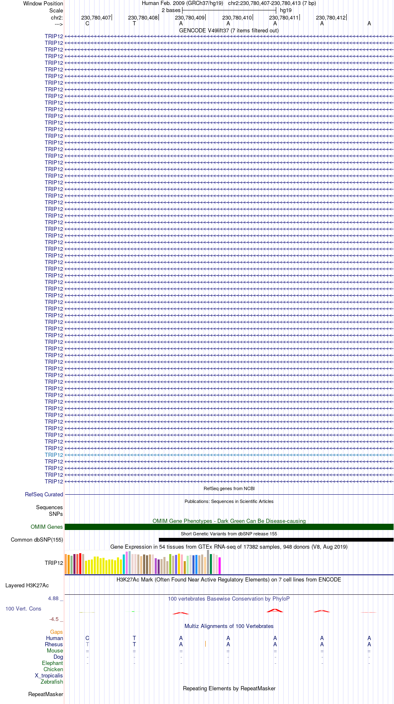Click the Human species label

pyautogui.click(x=54, y=638)
